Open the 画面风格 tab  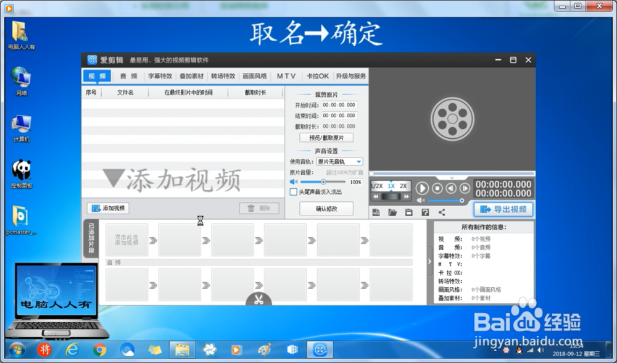click(x=255, y=76)
